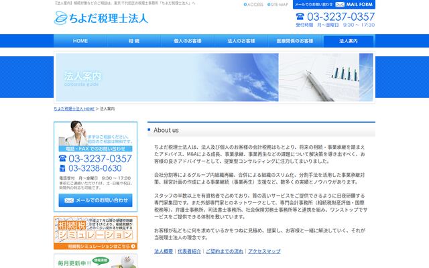Image resolution: width=429 pixels, height=268 pixels.
Task: Click sidebar phone number 03-3237-0357
Action: click(100, 158)
